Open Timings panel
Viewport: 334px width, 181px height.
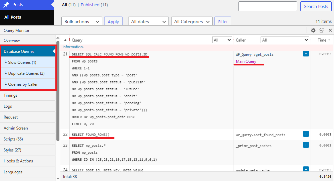(28, 95)
